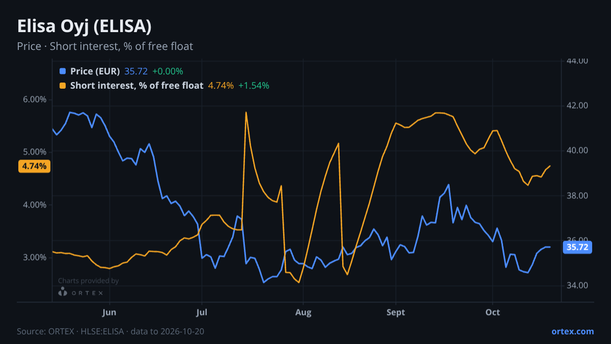This screenshot has height=344, width=611.
Task: Click the 42.00 right axis label
Action: coord(578,105)
